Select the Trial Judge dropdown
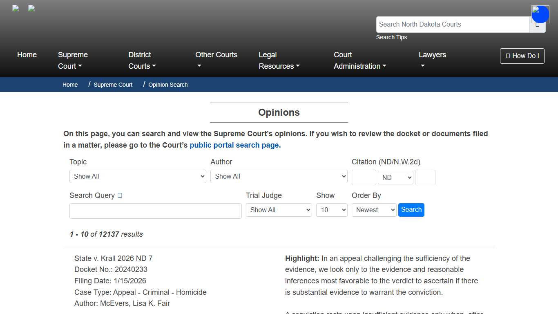This screenshot has height=314, width=558. tap(279, 210)
